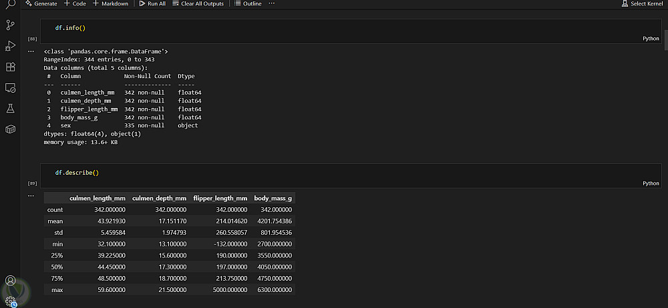Click language label Python in df.info() cell
Viewport: 668px width, 308px height.
point(651,39)
